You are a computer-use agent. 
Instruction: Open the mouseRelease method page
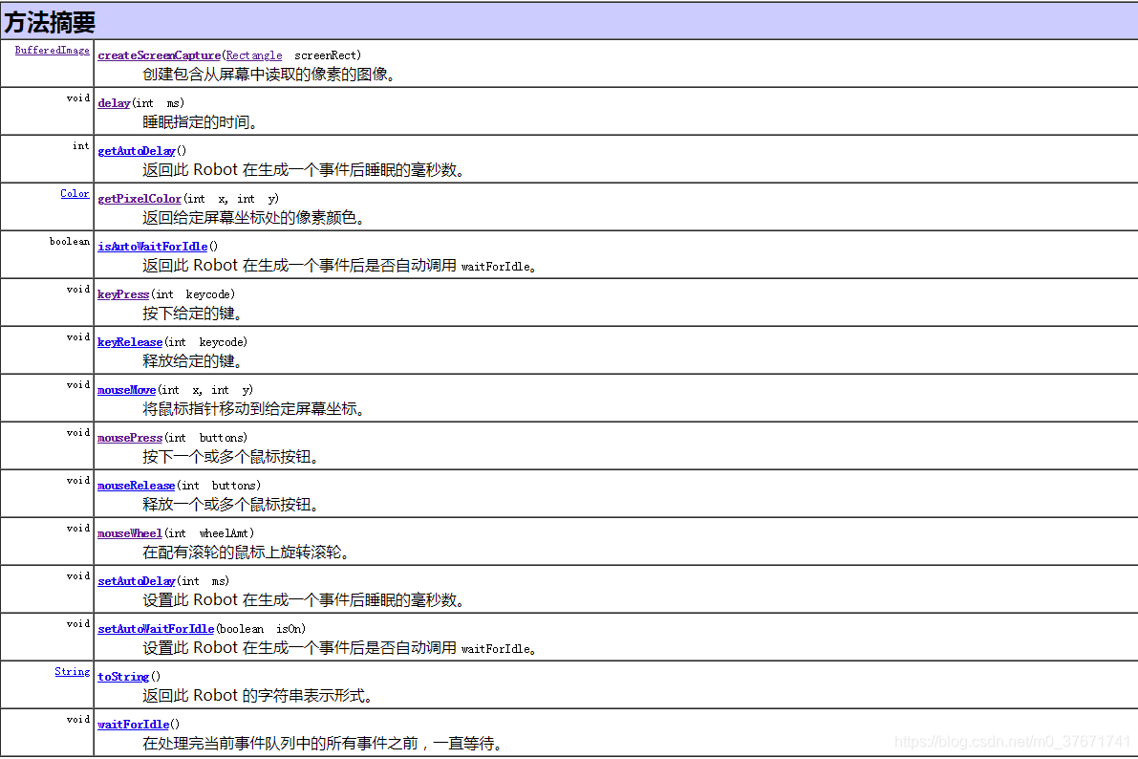(136, 485)
